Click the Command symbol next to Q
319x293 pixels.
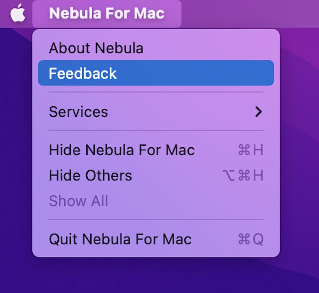coord(244,239)
